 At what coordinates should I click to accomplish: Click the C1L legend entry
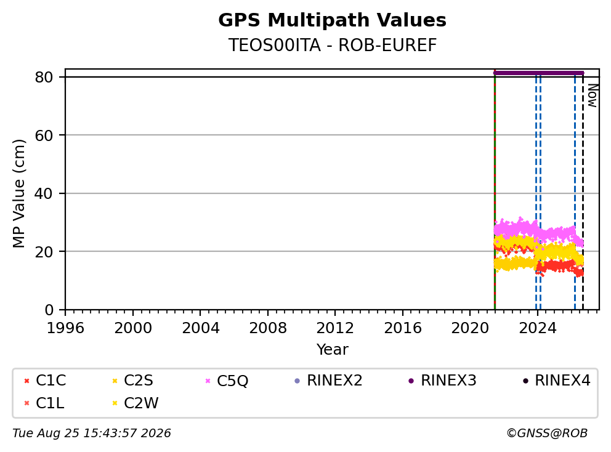click(x=44, y=403)
